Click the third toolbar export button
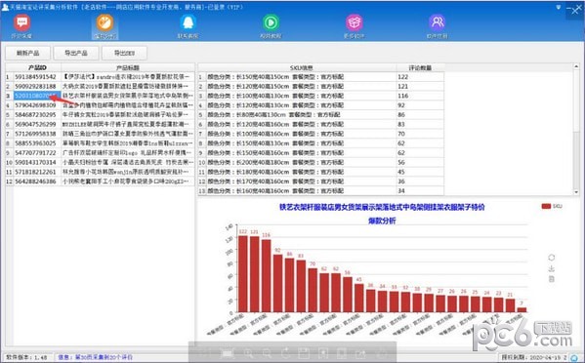Screen dimensions: 585x363 pyautogui.click(x=124, y=53)
